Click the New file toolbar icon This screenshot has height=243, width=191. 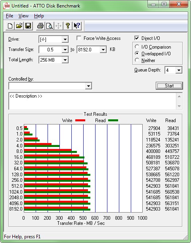10,26
